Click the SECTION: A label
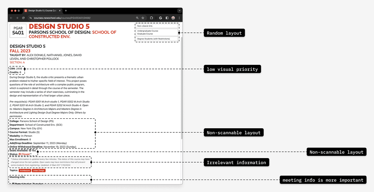Screen dimensions: 374x192 click(17, 62)
